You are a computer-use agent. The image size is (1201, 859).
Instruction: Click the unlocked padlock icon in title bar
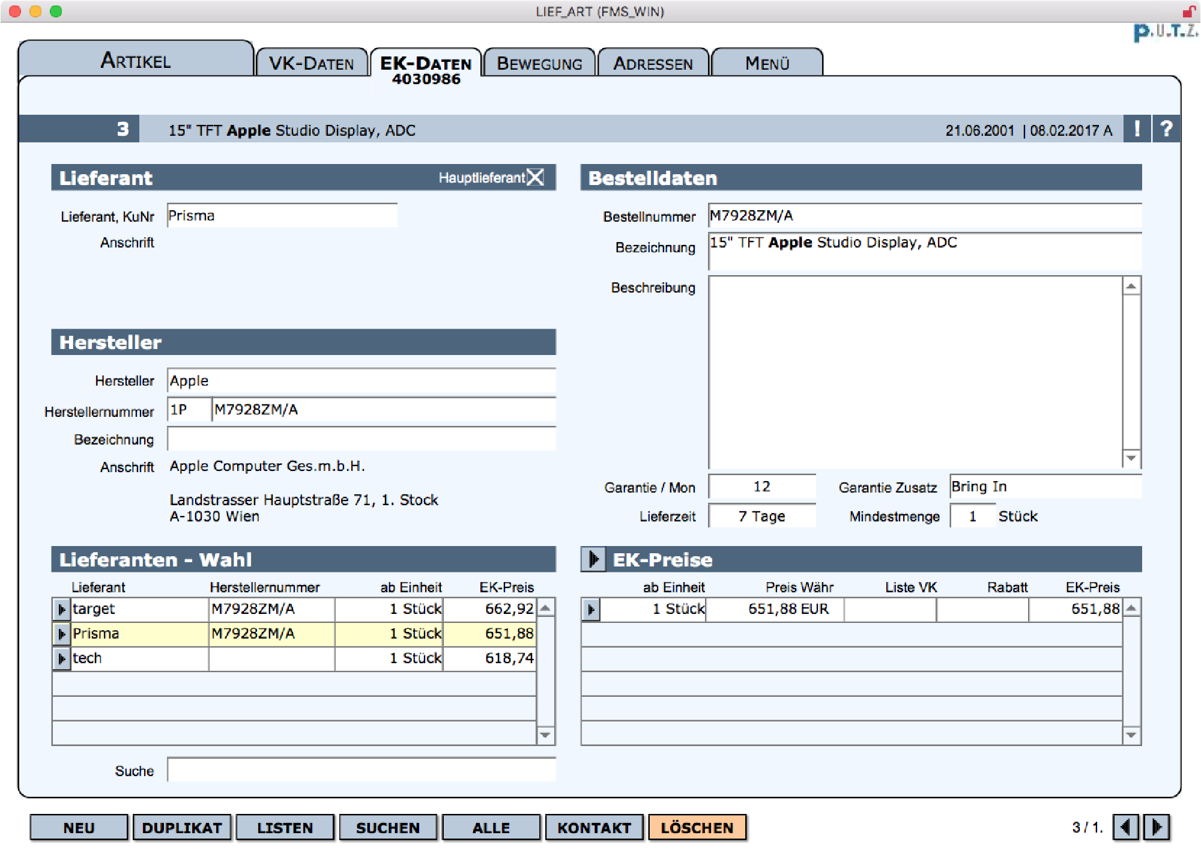(1188, 11)
